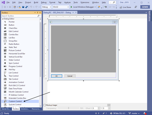Choose the Radio Button control icon
152x115 pixels.
pyautogui.click(x=5, y=44)
